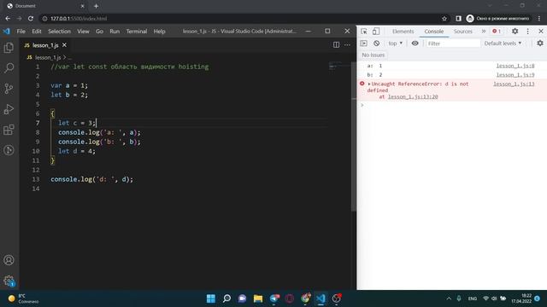The height and width of the screenshot is (307, 547).
Task: Open the File menu in VS Code
Action: coord(21,32)
